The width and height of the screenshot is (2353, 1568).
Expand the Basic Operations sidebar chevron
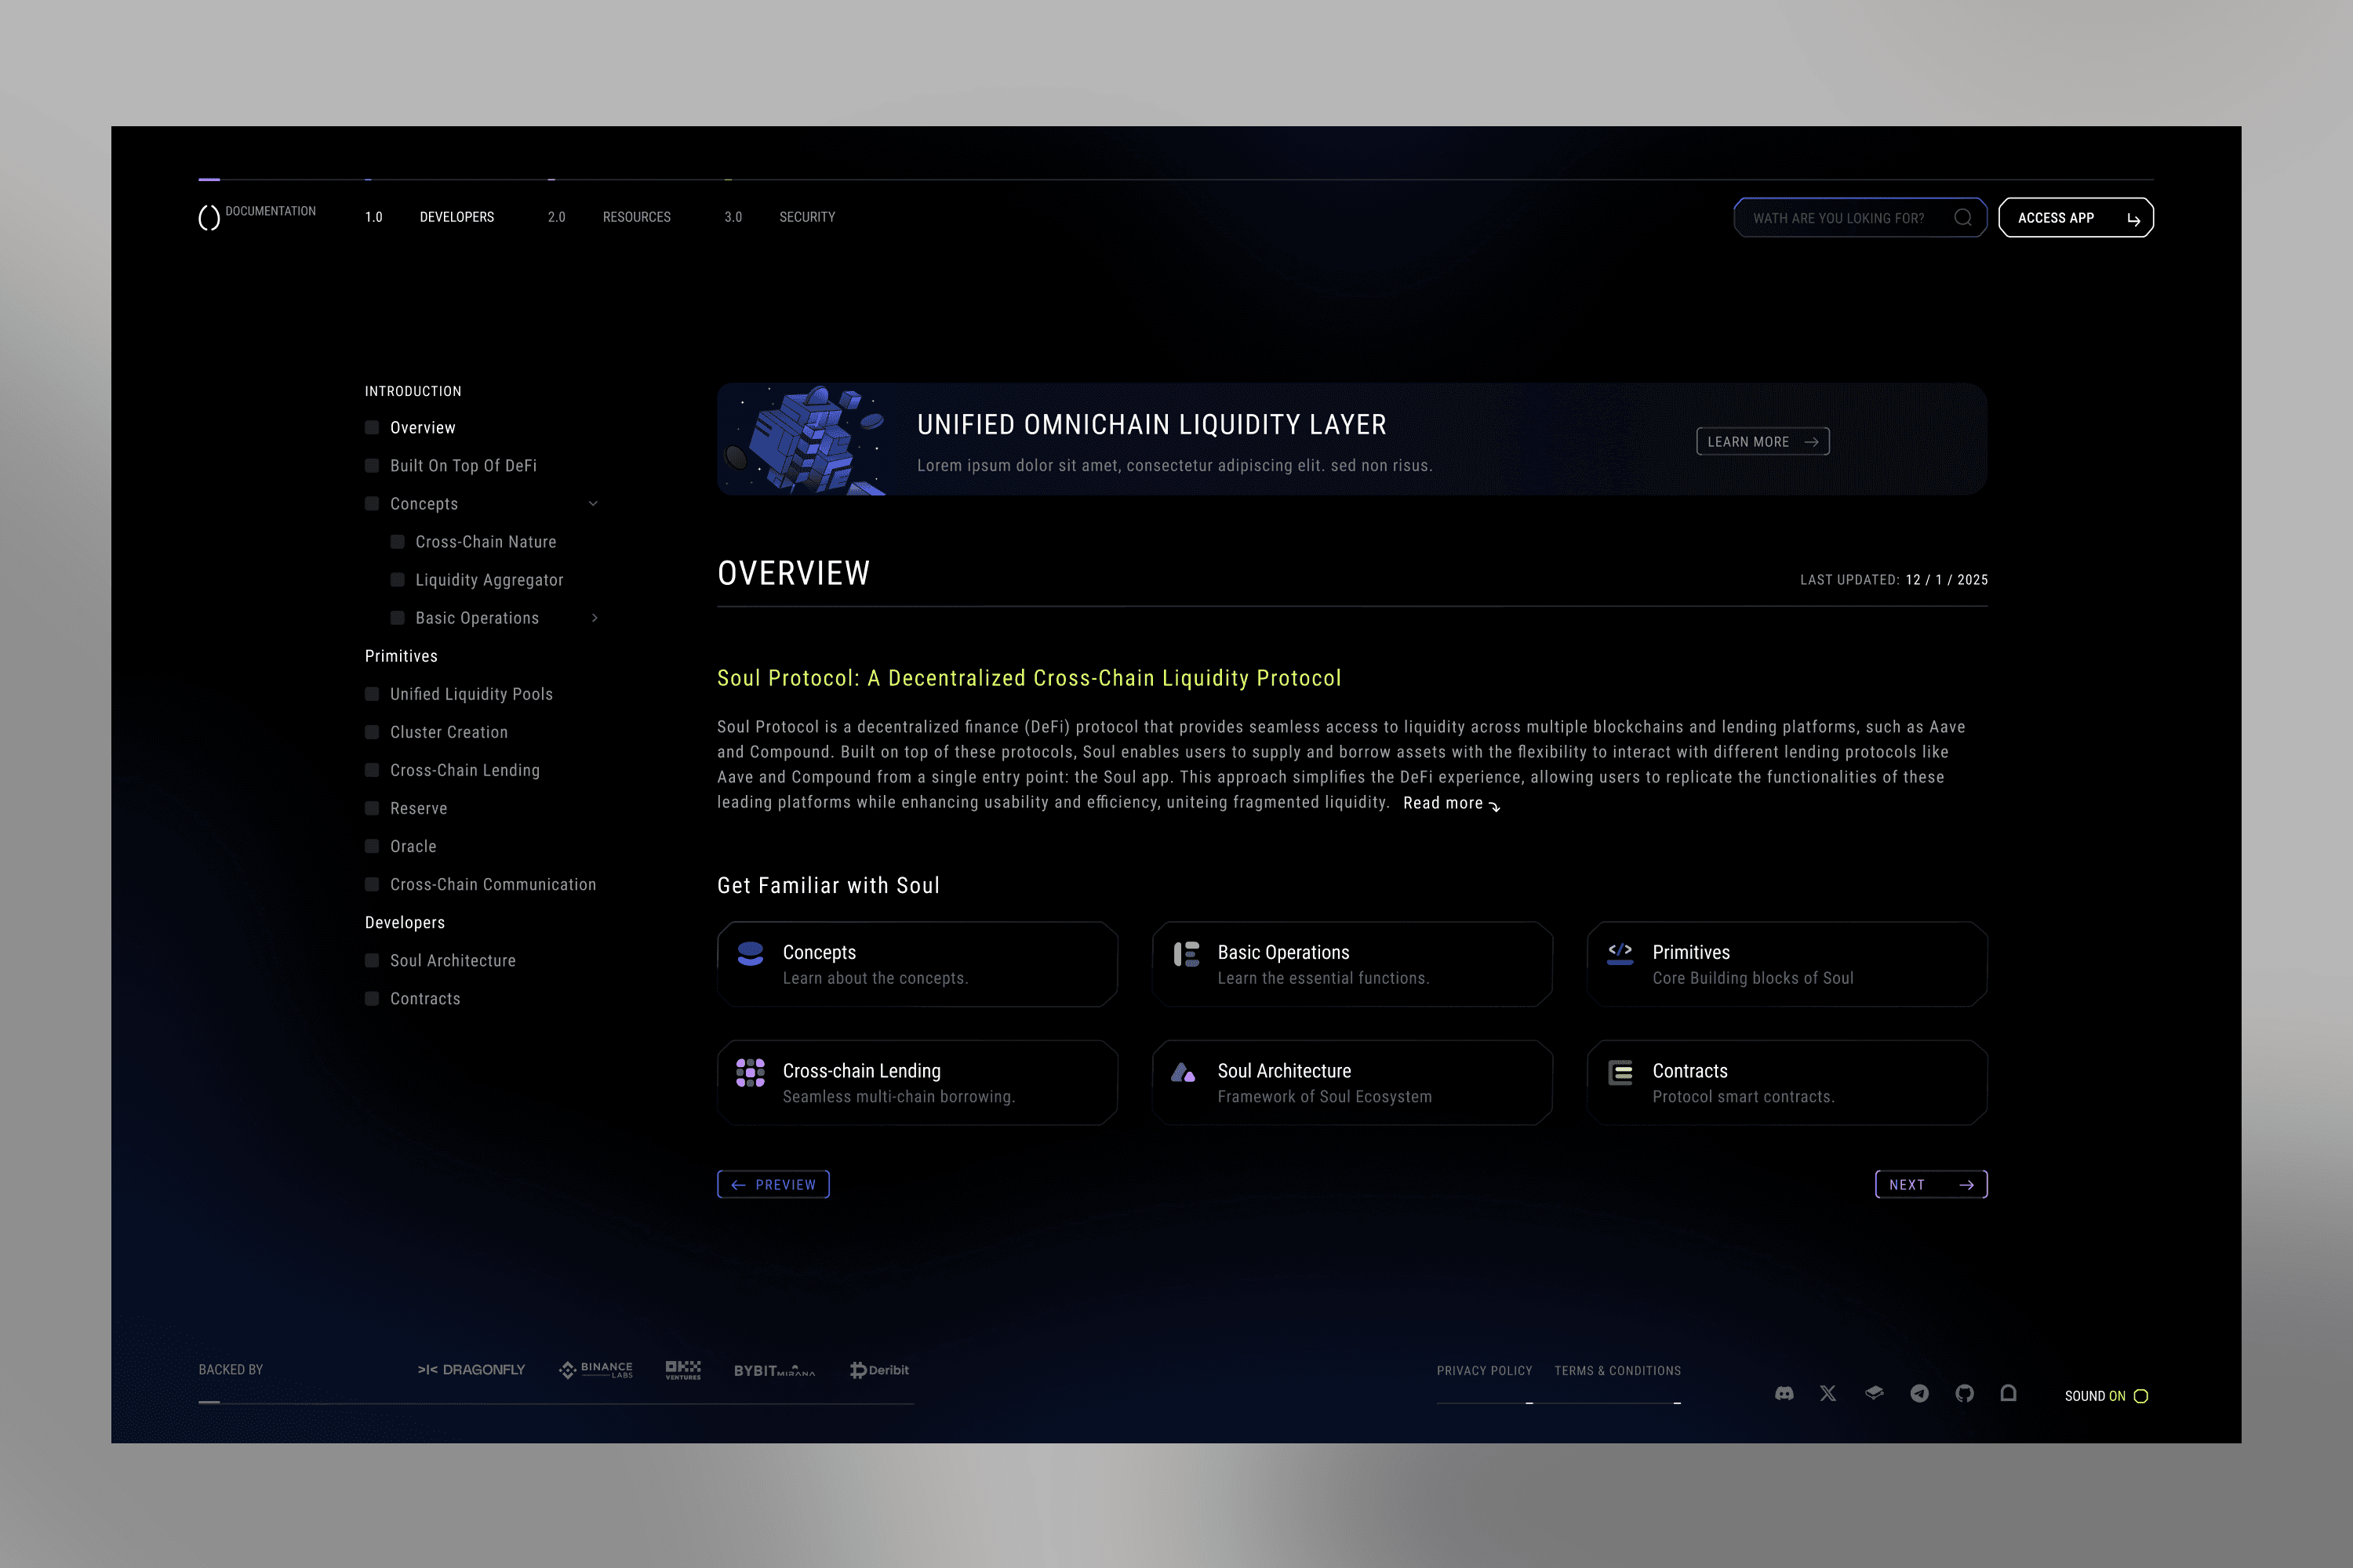tap(595, 618)
